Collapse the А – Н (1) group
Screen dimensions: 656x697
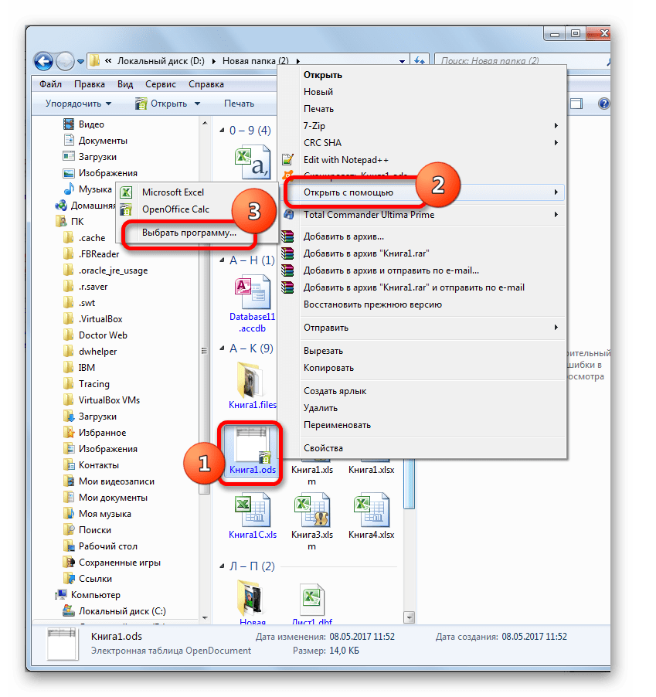pyautogui.click(x=222, y=260)
